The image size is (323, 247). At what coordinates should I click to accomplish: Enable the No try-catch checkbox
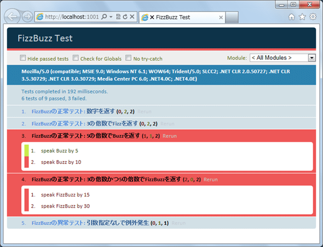point(128,58)
